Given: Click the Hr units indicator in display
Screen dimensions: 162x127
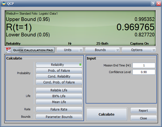Looking at the screenshot, I should [70, 43].
